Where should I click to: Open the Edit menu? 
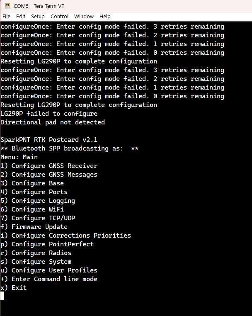tap(21, 16)
